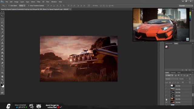This screenshot has width=194, height=109.
Task: Enable Show Transform Controls checkbox
Action: click(29, 6)
